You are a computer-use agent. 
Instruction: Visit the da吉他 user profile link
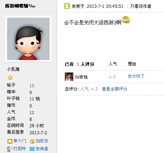click(81, 77)
